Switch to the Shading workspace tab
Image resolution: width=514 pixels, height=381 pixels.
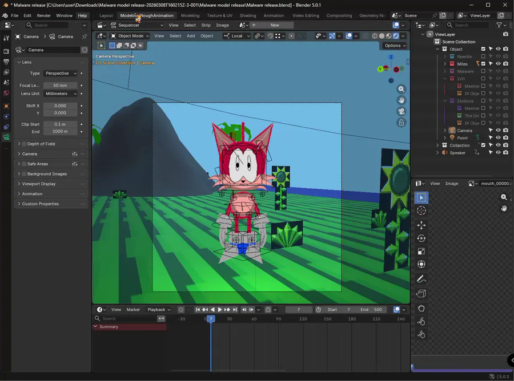click(x=248, y=15)
